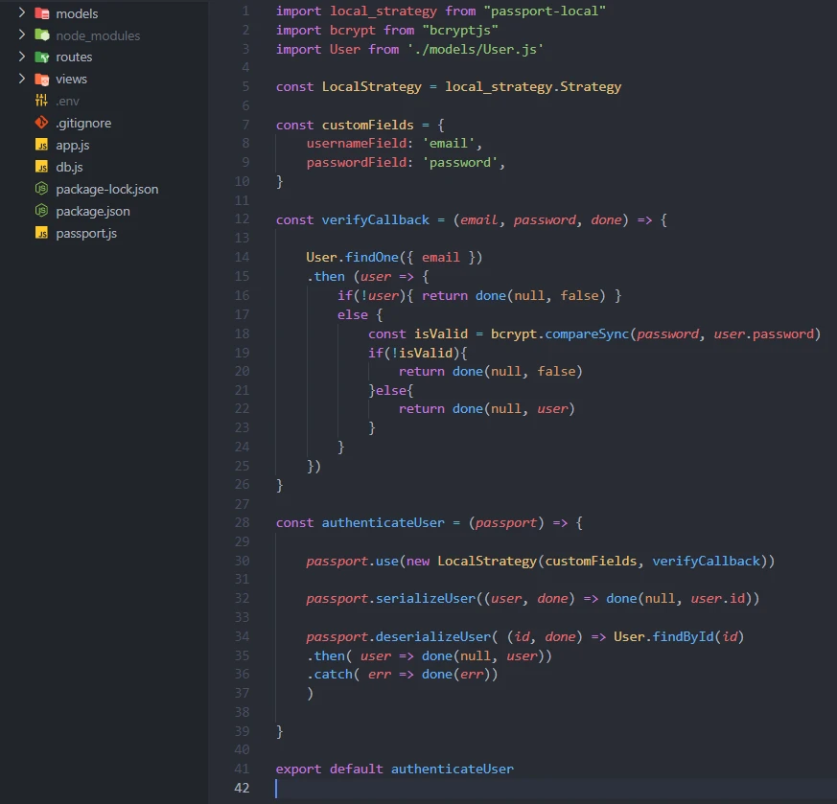Screen dimensions: 837x804
Task: Click the views folder icon
Action: click(x=40, y=79)
